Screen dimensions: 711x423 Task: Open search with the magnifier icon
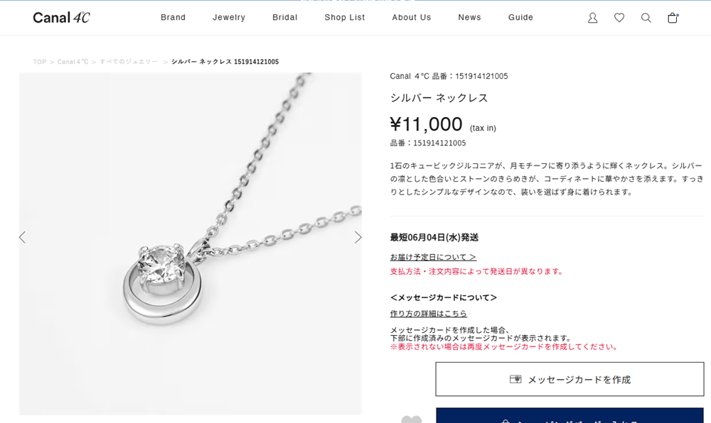[646, 18]
